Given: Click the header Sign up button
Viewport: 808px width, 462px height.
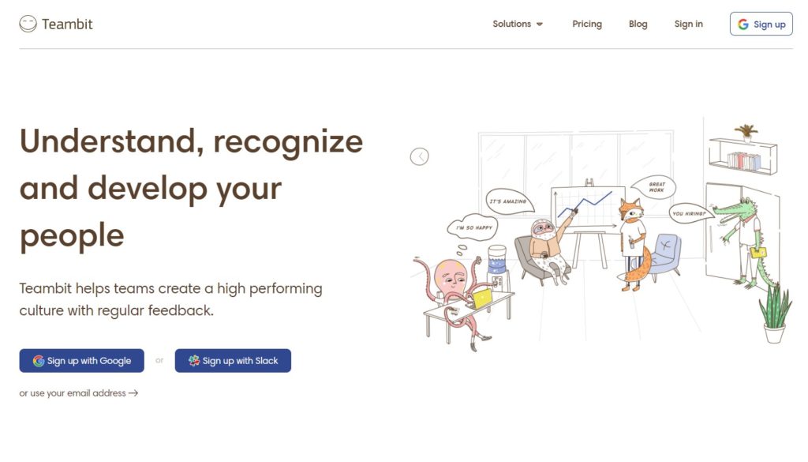Looking at the screenshot, I should 761,24.
